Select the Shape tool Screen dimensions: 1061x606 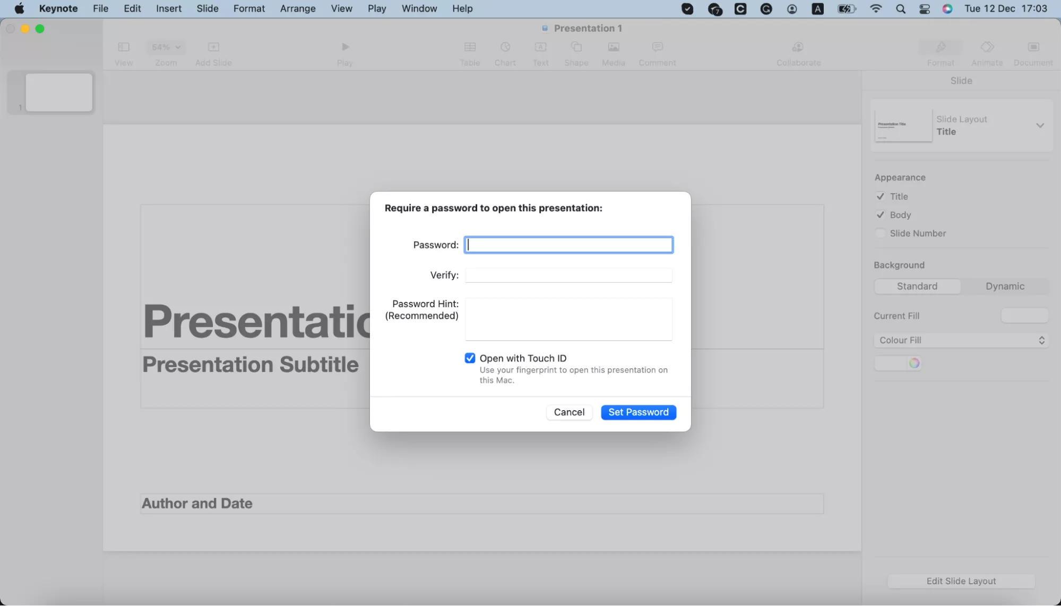(576, 53)
